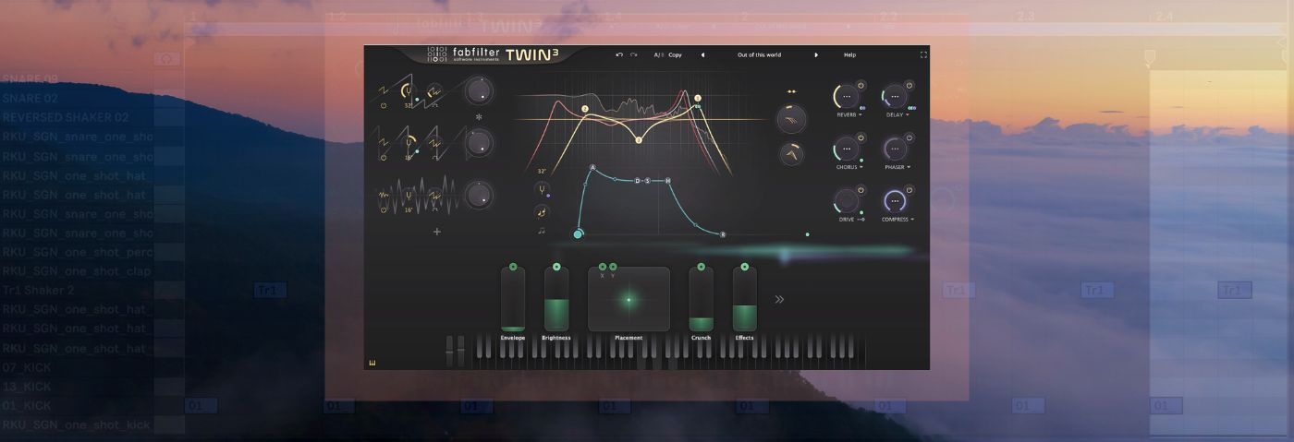
Task: Select the first oscillator's sawtooth waveform icon
Action: (383, 90)
